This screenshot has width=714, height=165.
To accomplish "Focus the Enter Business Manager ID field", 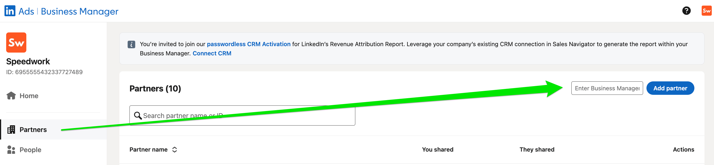I will [x=607, y=88].
